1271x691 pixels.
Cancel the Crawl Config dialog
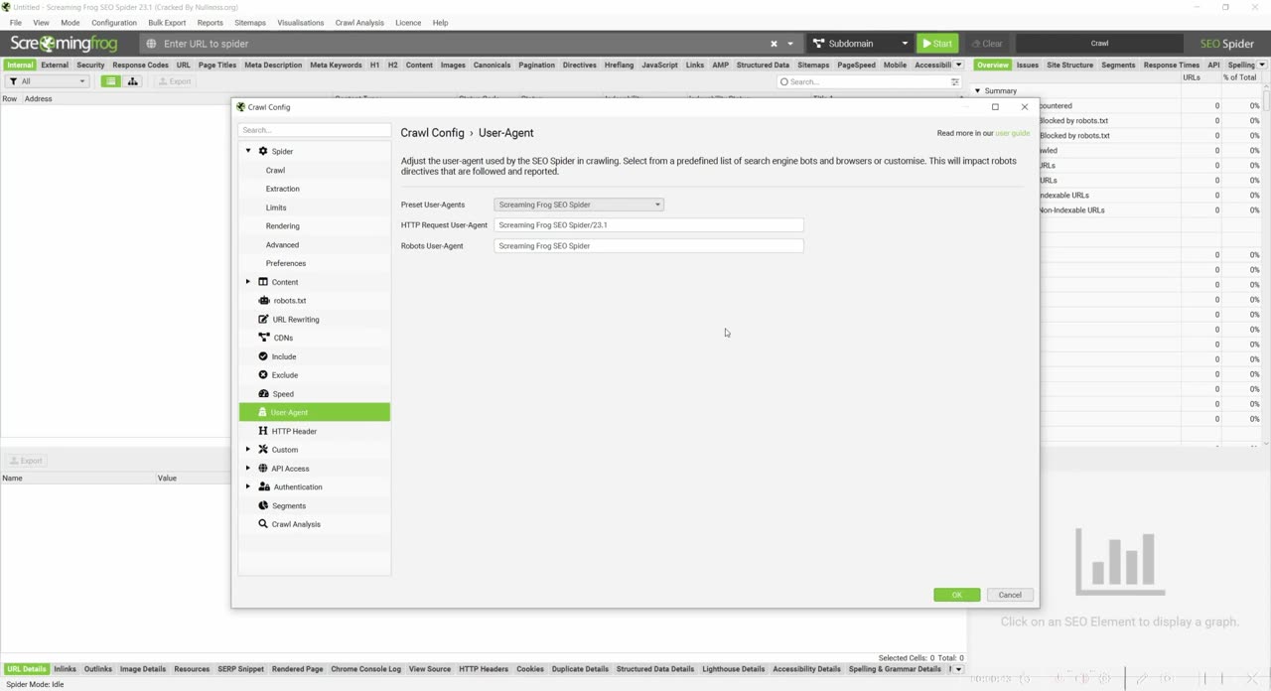point(1010,595)
